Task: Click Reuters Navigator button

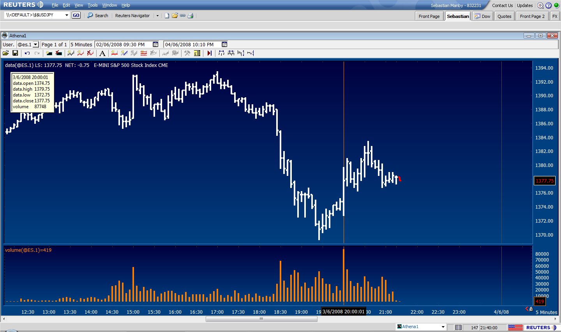Action: (132, 16)
